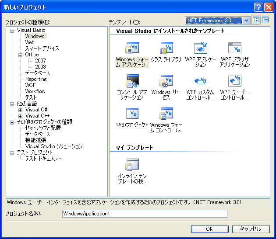Image resolution: width=276 pixels, height=239 pixels.
Task: Select the 空のプロジェクト template icon
Action: pyautogui.click(x=132, y=114)
